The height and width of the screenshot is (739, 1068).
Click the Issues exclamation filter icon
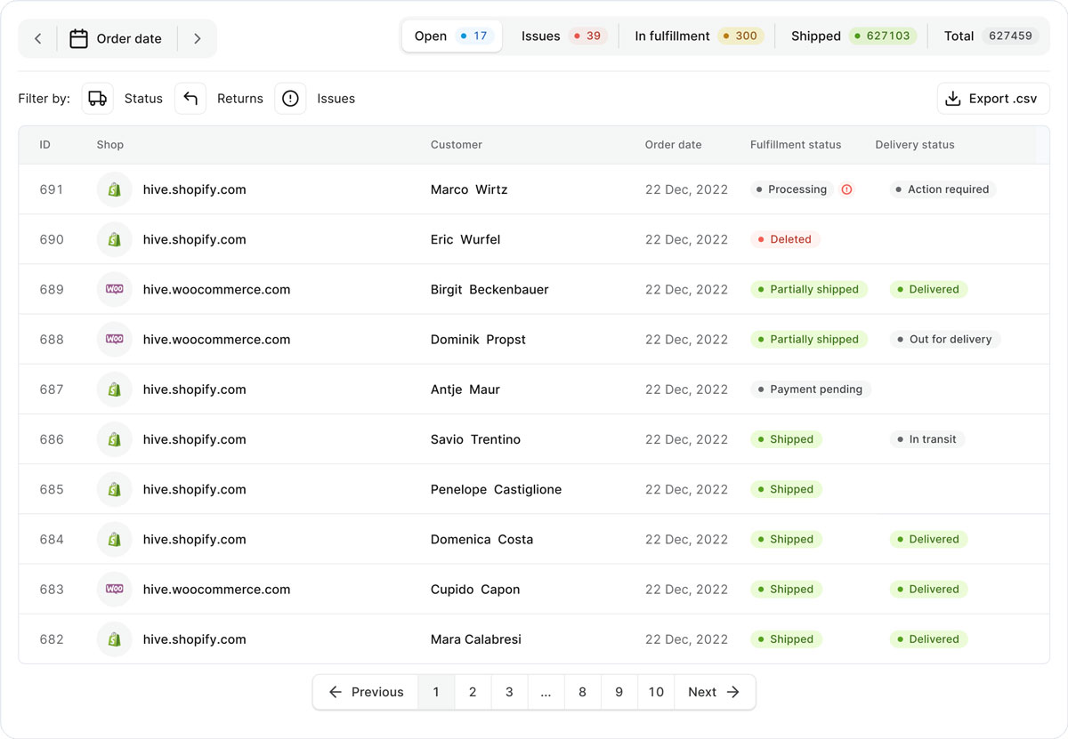pyautogui.click(x=290, y=99)
